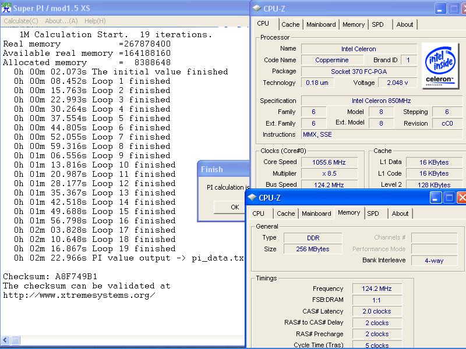Close the lower CPU-Z window

click(x=461, y=198)
